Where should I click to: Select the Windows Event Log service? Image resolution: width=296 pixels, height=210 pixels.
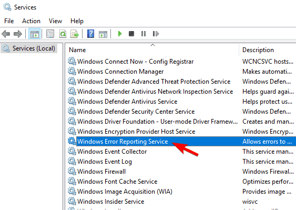[105, 162]
